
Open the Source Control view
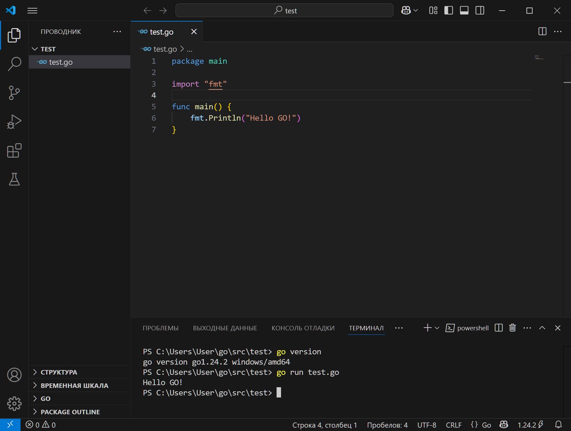point(14,93)
